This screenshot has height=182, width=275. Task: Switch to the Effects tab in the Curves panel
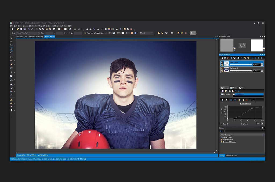pyautogui.click(x=233, y=88)
